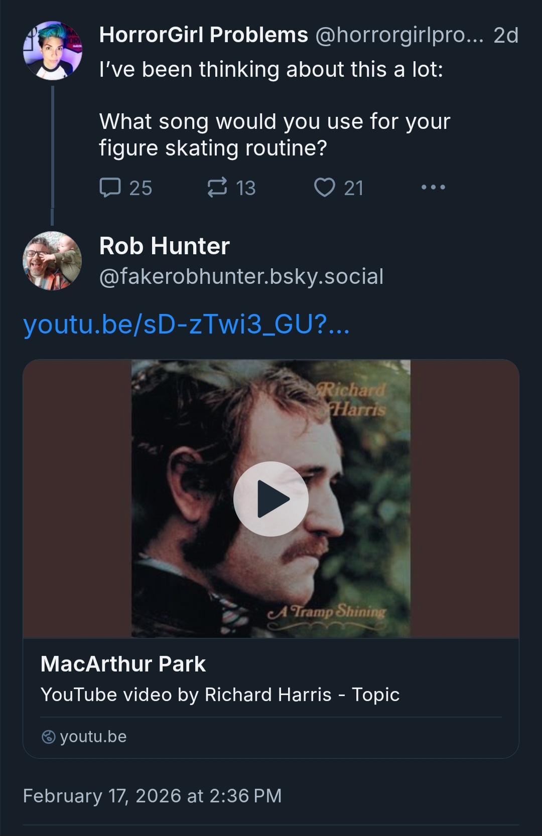Image resolution: width=542 pixels, height=836 pixels.
Task: Open the figure skating routine question text
Action: pos(274,134)
